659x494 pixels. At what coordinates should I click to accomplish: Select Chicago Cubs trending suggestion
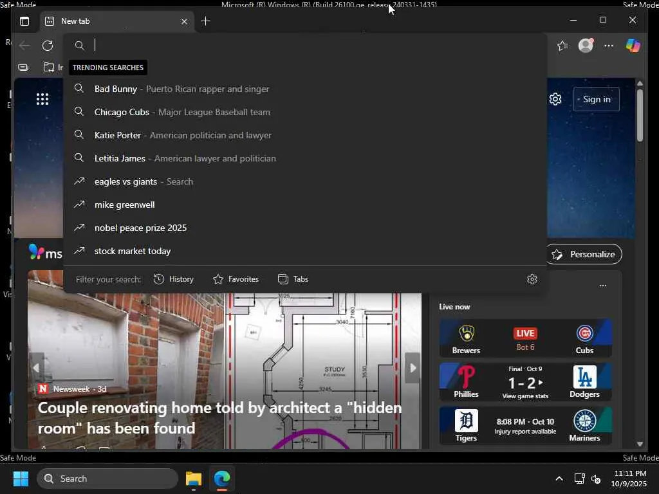(x=305, y=112)
